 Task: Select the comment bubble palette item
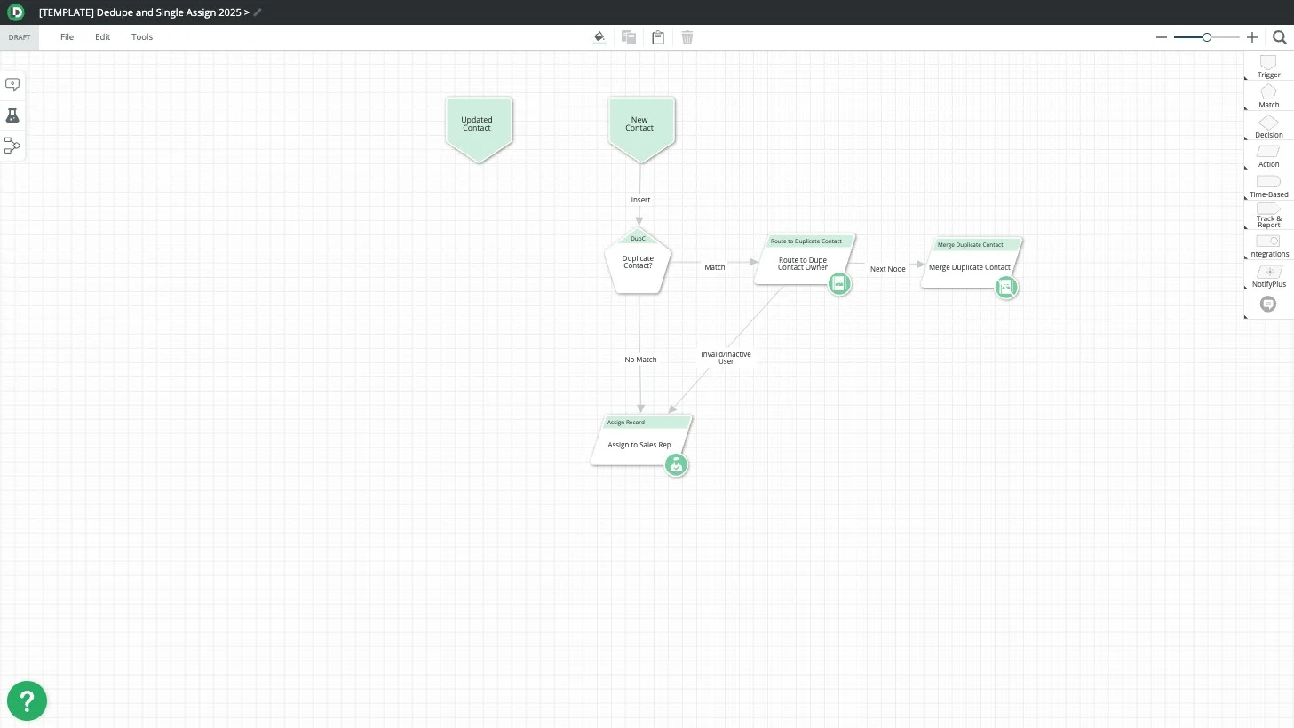coord(1268,305)
